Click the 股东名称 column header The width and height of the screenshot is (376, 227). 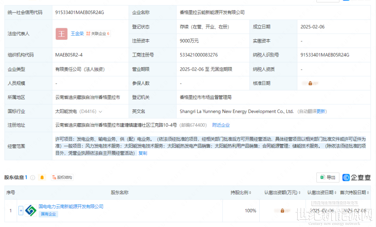click(x=120, y=193)
